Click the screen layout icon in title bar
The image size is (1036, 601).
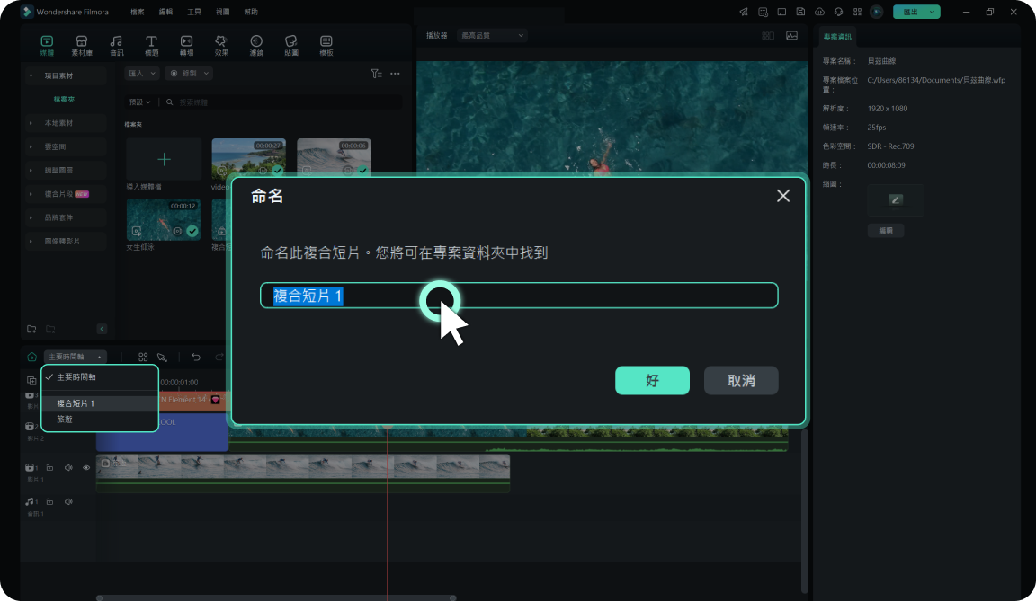(781, 12)
